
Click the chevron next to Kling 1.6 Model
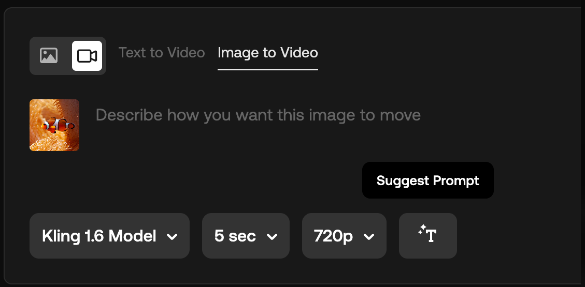tap(172, 237)
